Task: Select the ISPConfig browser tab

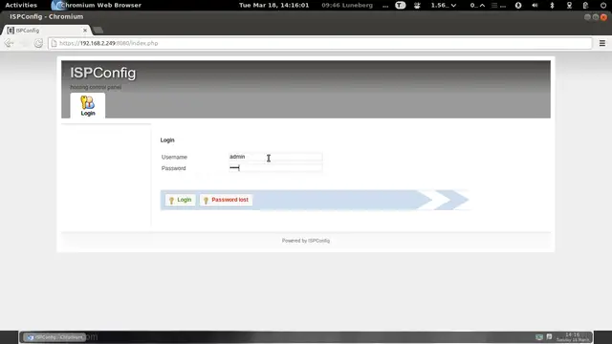Action: 47,30
